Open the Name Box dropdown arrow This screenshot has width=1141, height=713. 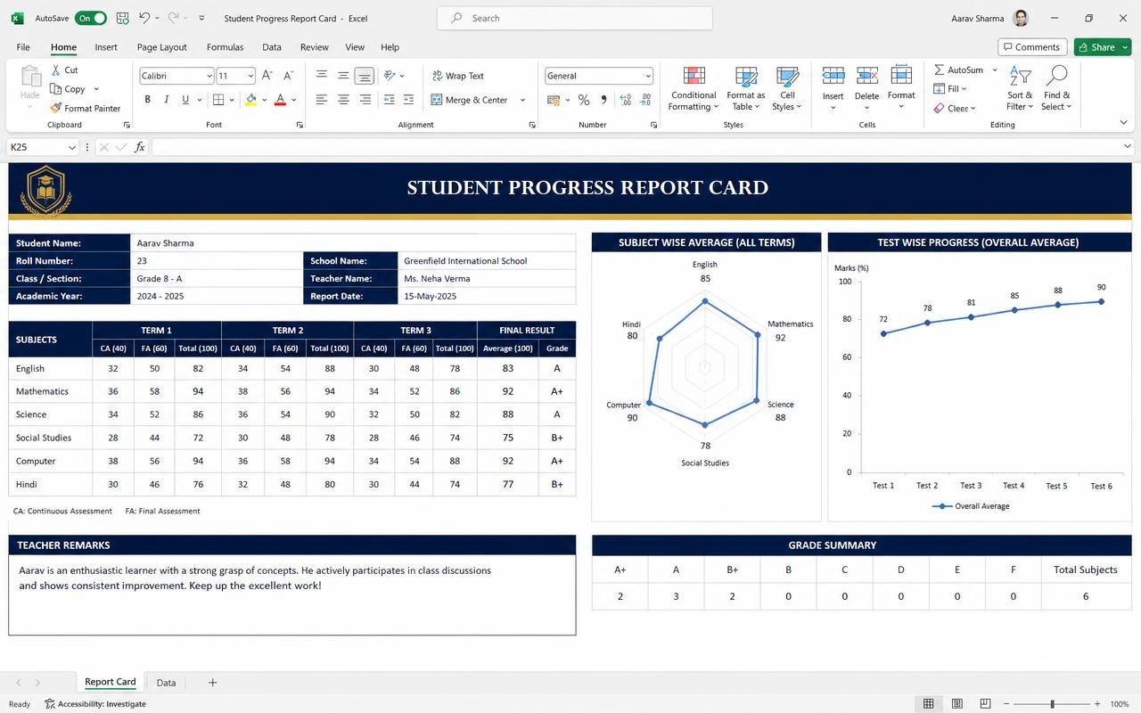coord(72,147)
